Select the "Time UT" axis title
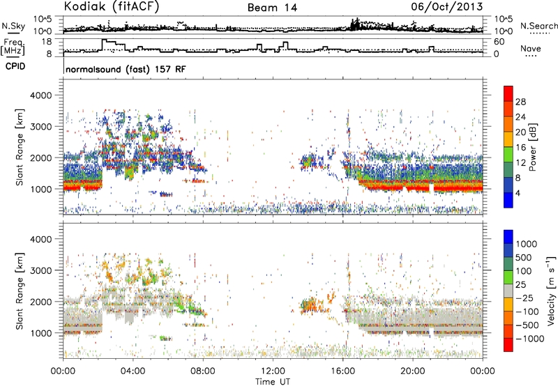Image resolution: width=558 pixels, height=386 pixels. (273, 382)
